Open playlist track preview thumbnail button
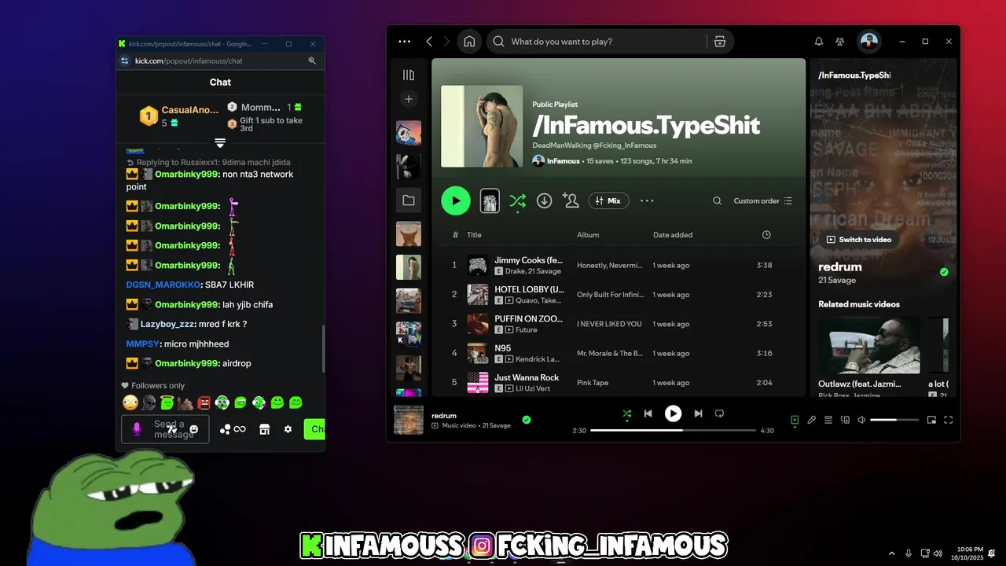 [490, 200]
